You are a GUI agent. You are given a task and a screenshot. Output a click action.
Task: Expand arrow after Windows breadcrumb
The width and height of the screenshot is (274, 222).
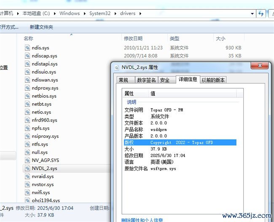(x=85, y=13)
